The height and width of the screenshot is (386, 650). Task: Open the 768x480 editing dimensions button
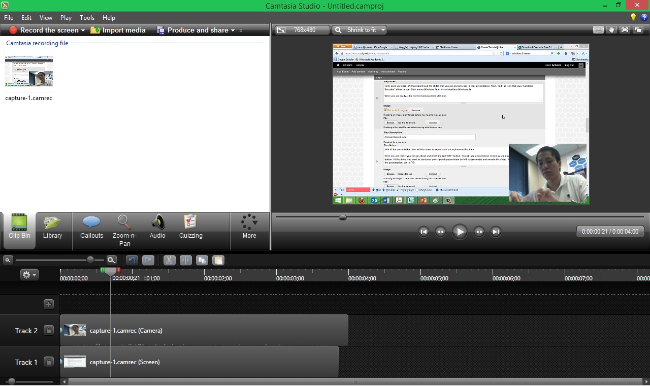pyautogui.click(x=303, y=30)
